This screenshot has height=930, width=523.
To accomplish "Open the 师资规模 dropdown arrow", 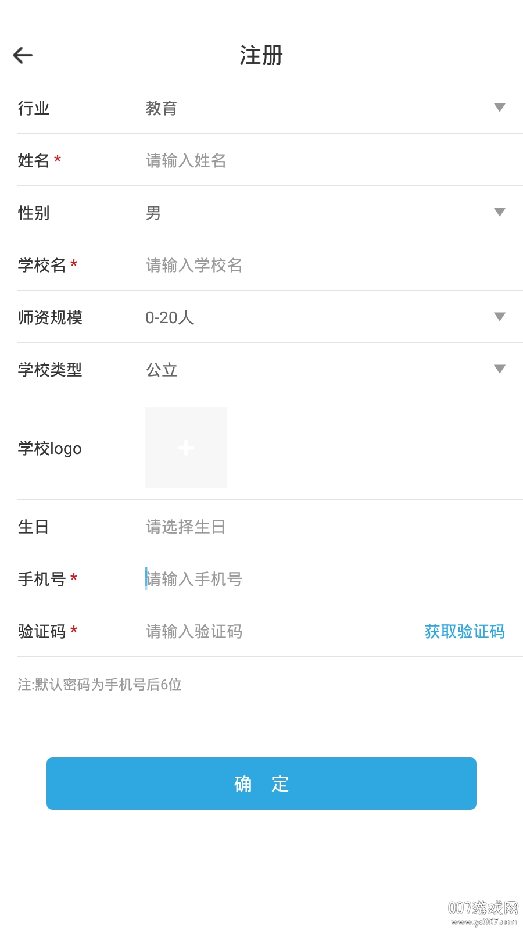I will coord(499,317).
